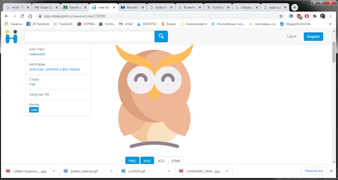Open the Extensions puzzle icon

click(315, 16)
